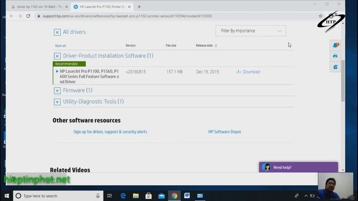This screenshot has height=201, width=358.
Task: Click the Recommended green label
Action: coord(69,64)
